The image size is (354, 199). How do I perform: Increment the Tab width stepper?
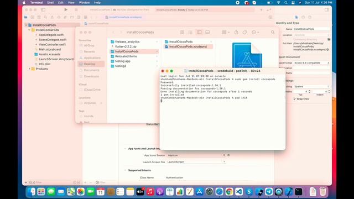coord(309,91)
